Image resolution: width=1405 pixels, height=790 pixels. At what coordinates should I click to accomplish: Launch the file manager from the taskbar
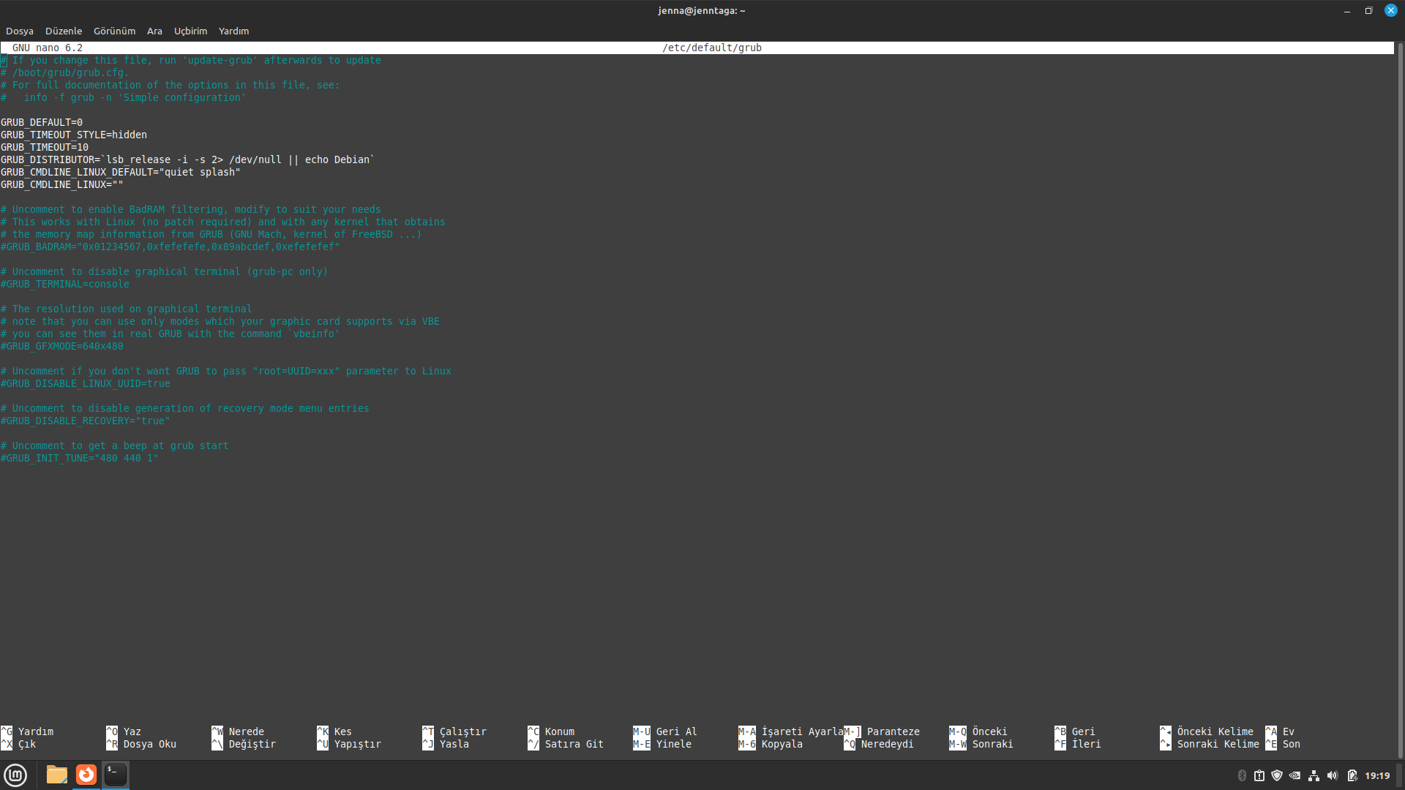(56, 775)
